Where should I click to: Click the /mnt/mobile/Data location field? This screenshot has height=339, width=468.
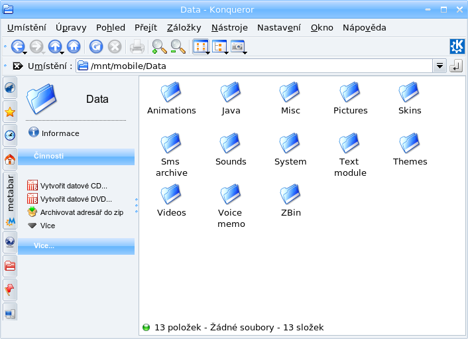[x=255, y=66]
